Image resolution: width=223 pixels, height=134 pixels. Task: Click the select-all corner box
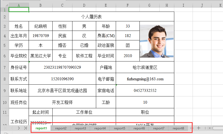click(4, 5)
